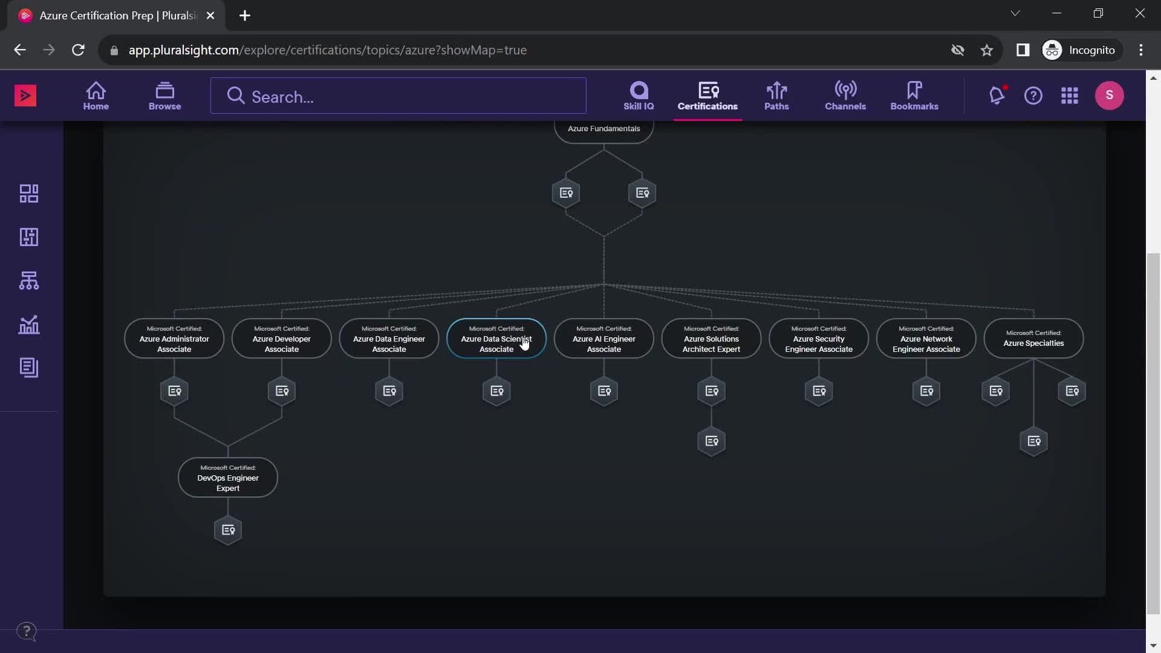This screenshot has height=653, width=1161.
Task: Close the Azure Certification Prep tab
Action: [x=210, y=16]
